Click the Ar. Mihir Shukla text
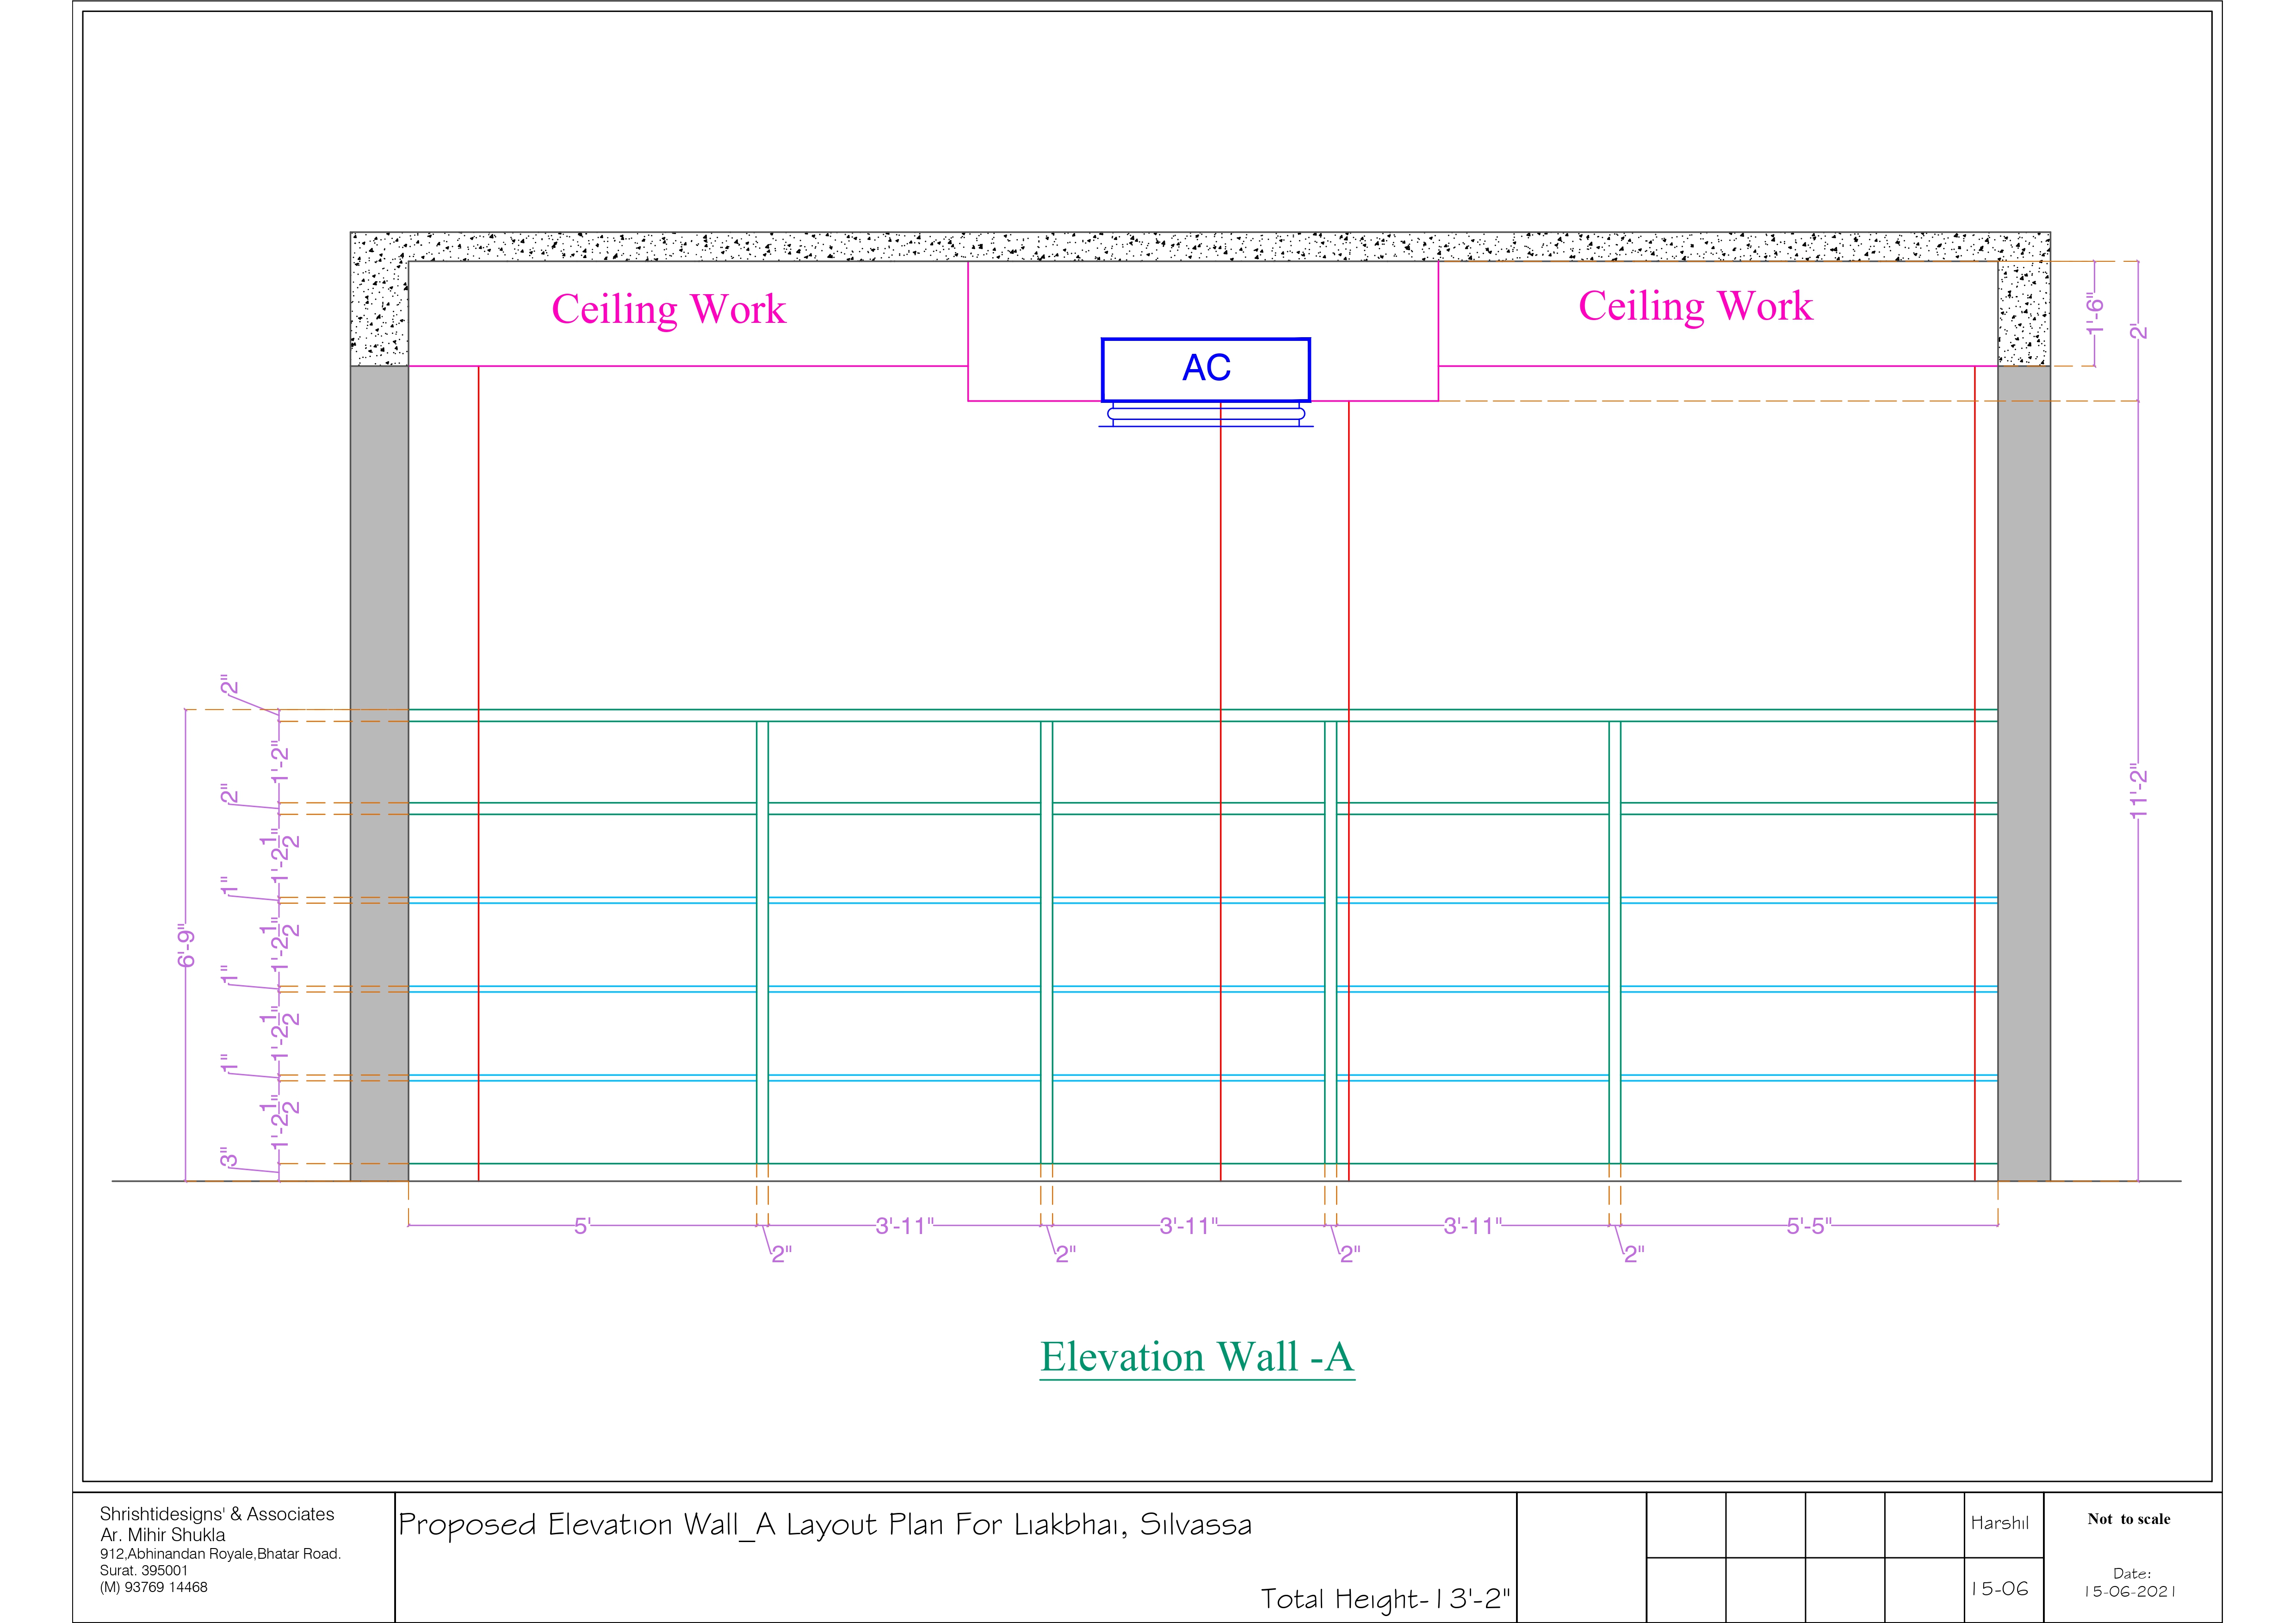 (163, 1535)
